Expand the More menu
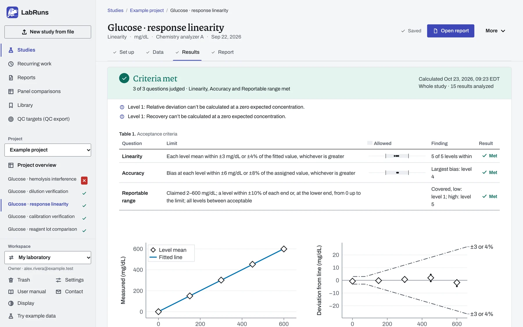This screenshot has height=327, width=523. point(495,31)
